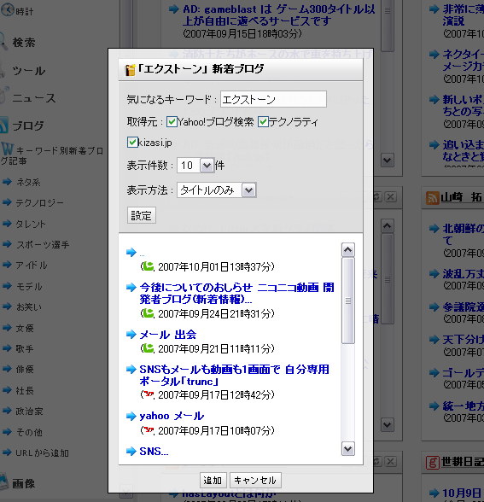This screenshot has height=502, width=484.
Task: Open the 今後についてのおしらせ ニコニコ動画 blog link
Action: coord(237,293)
